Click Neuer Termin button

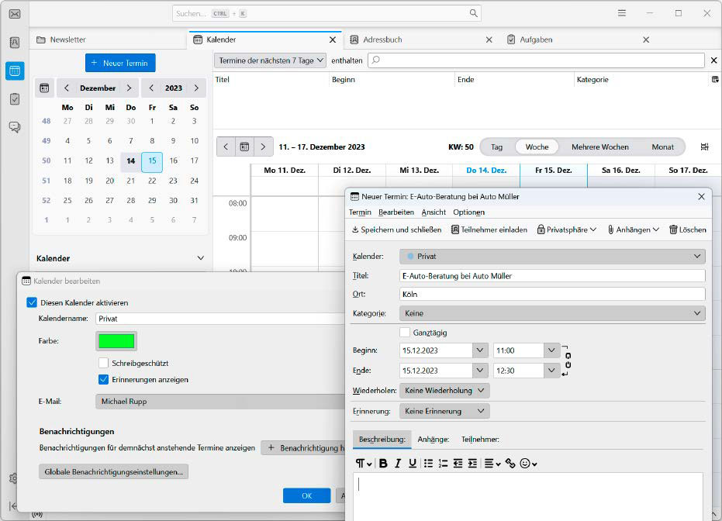tap(120, 63)
